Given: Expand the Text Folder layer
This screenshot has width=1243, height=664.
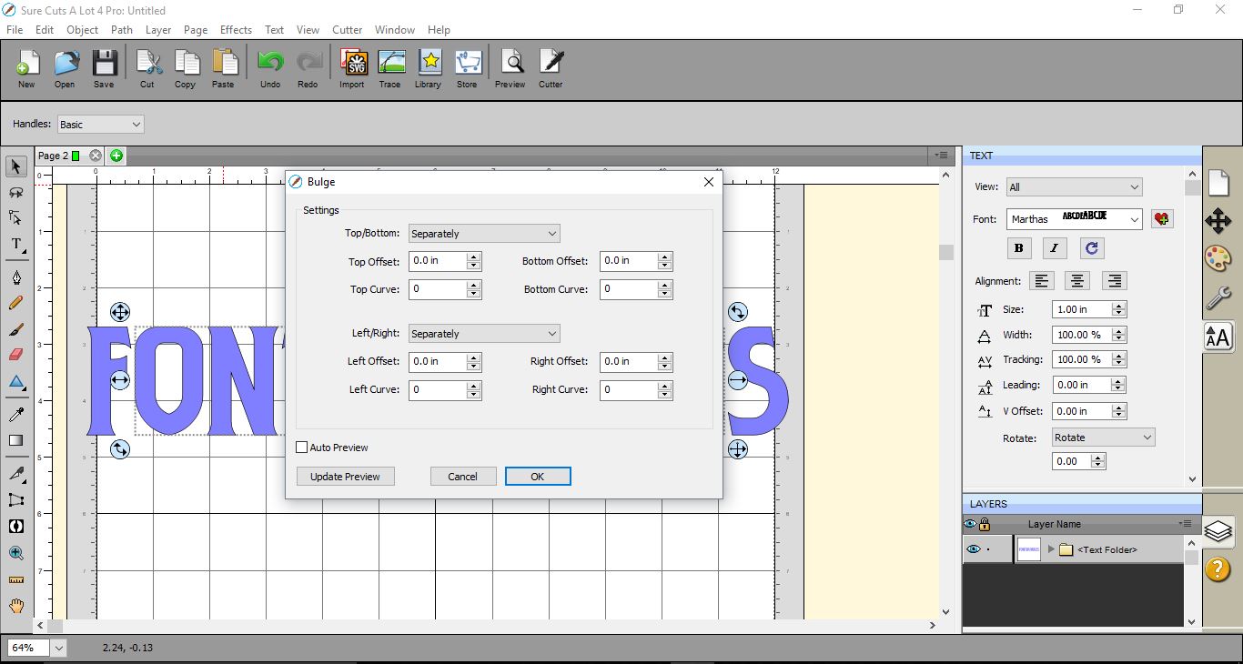Looking at the screenshot, I should click(x=1051, y=549).
